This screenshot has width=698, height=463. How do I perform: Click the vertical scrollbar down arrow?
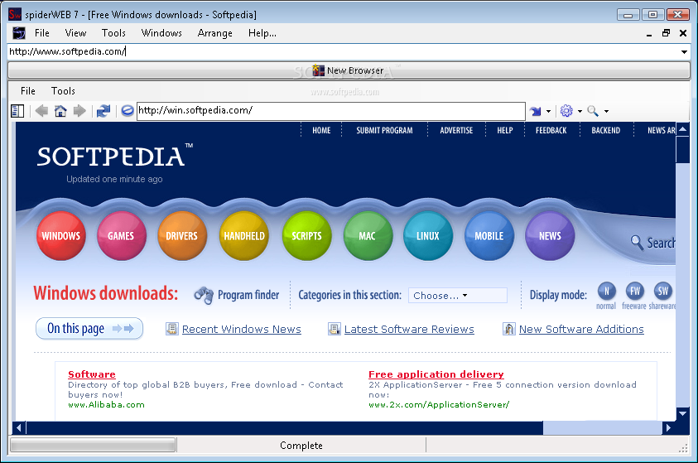682,413
